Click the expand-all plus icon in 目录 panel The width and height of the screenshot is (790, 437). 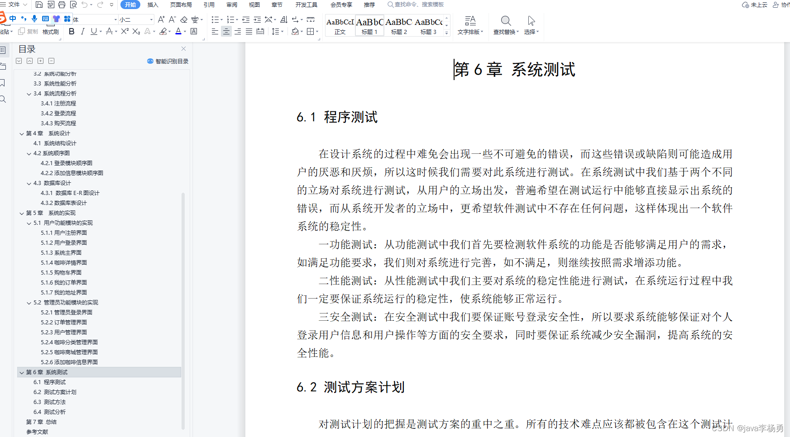click(x=40, y=61)
